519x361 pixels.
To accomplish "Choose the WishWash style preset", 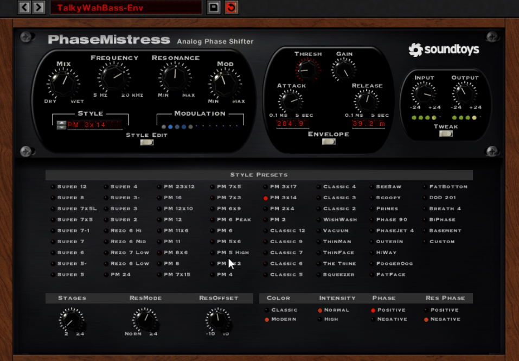I will [x=337, y=219].
